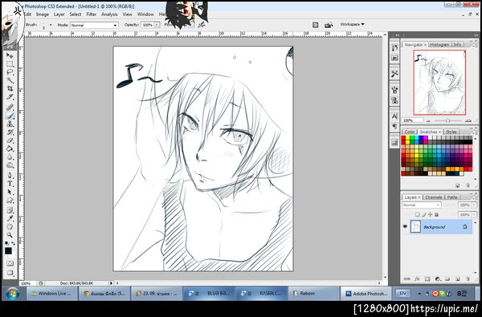Select the History Brush tool

pos(10,132)
